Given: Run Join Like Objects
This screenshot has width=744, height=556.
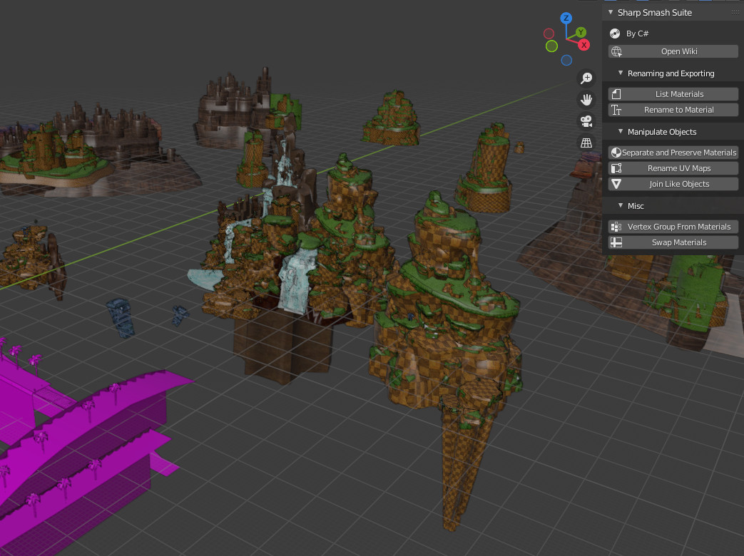Looking at the screenshot, I should pos(673,184).
